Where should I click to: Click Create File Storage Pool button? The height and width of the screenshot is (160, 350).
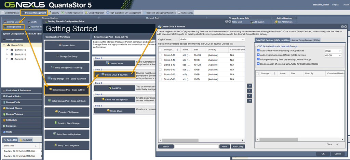115,99
